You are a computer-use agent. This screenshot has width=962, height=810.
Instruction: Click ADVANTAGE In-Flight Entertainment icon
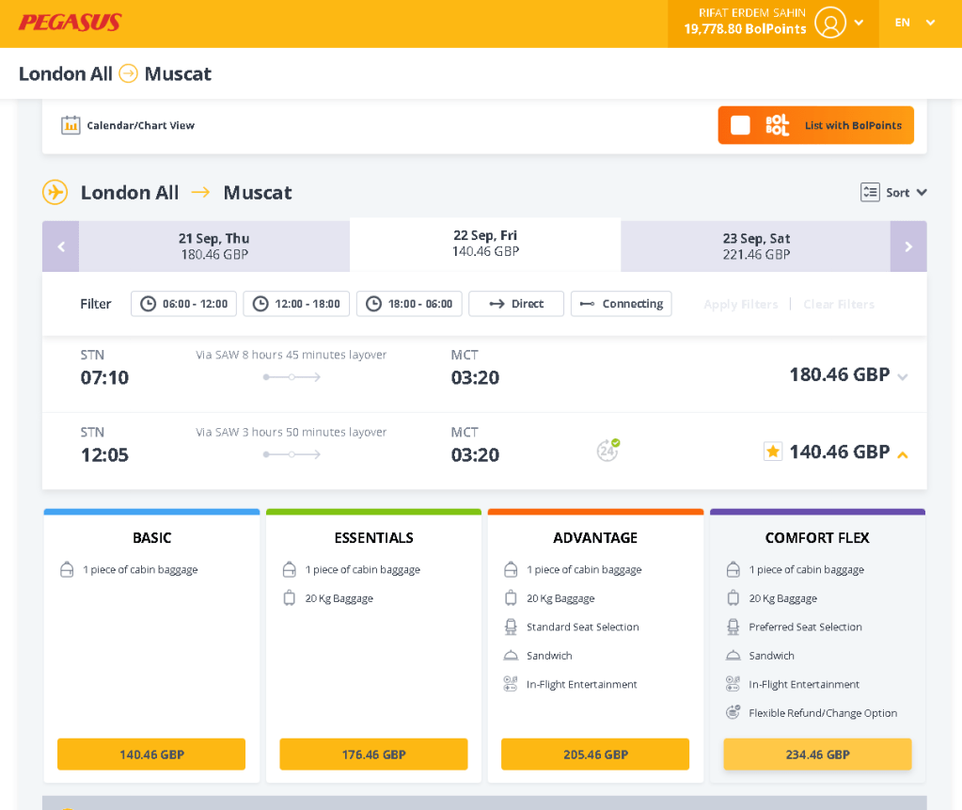pos(511,684)
